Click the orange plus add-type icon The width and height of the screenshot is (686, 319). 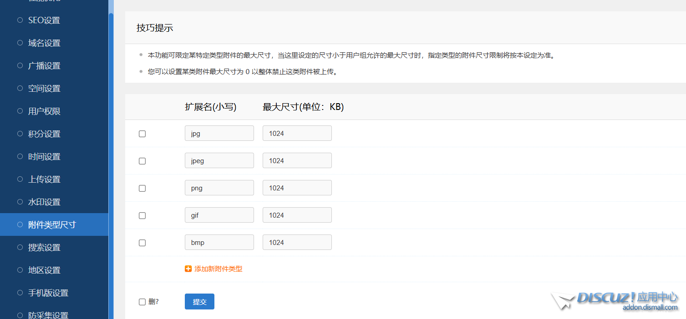[188, 269]
